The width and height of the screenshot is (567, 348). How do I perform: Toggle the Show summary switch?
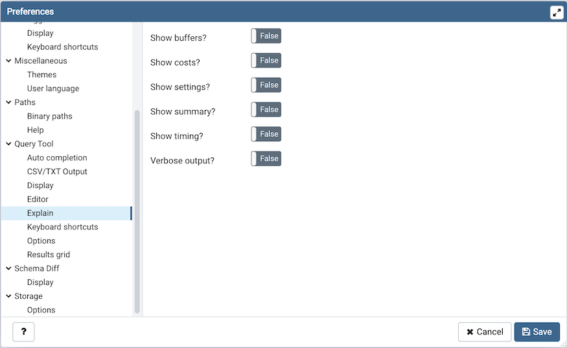(266, 110)
